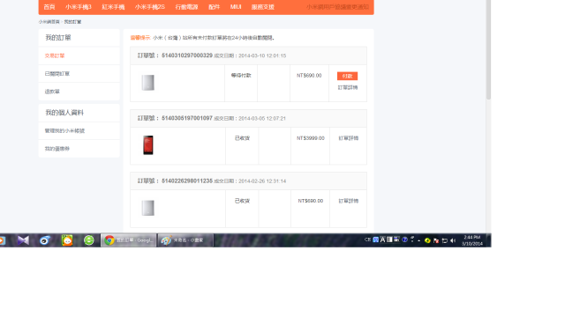
Task: Click date 2014-03-05 12:07:21
Action: pos(262,118)
